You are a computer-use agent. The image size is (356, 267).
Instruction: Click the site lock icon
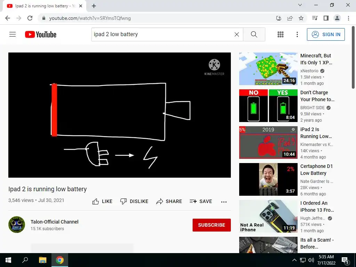click(x=44, y=18)
